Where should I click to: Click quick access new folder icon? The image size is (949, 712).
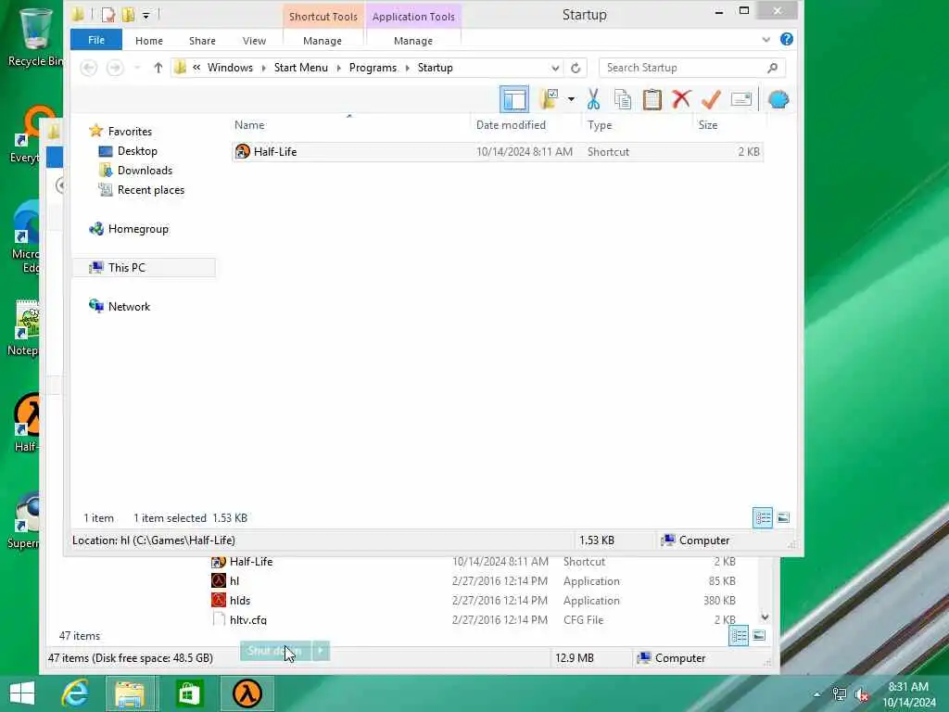[x=128, y=15]
